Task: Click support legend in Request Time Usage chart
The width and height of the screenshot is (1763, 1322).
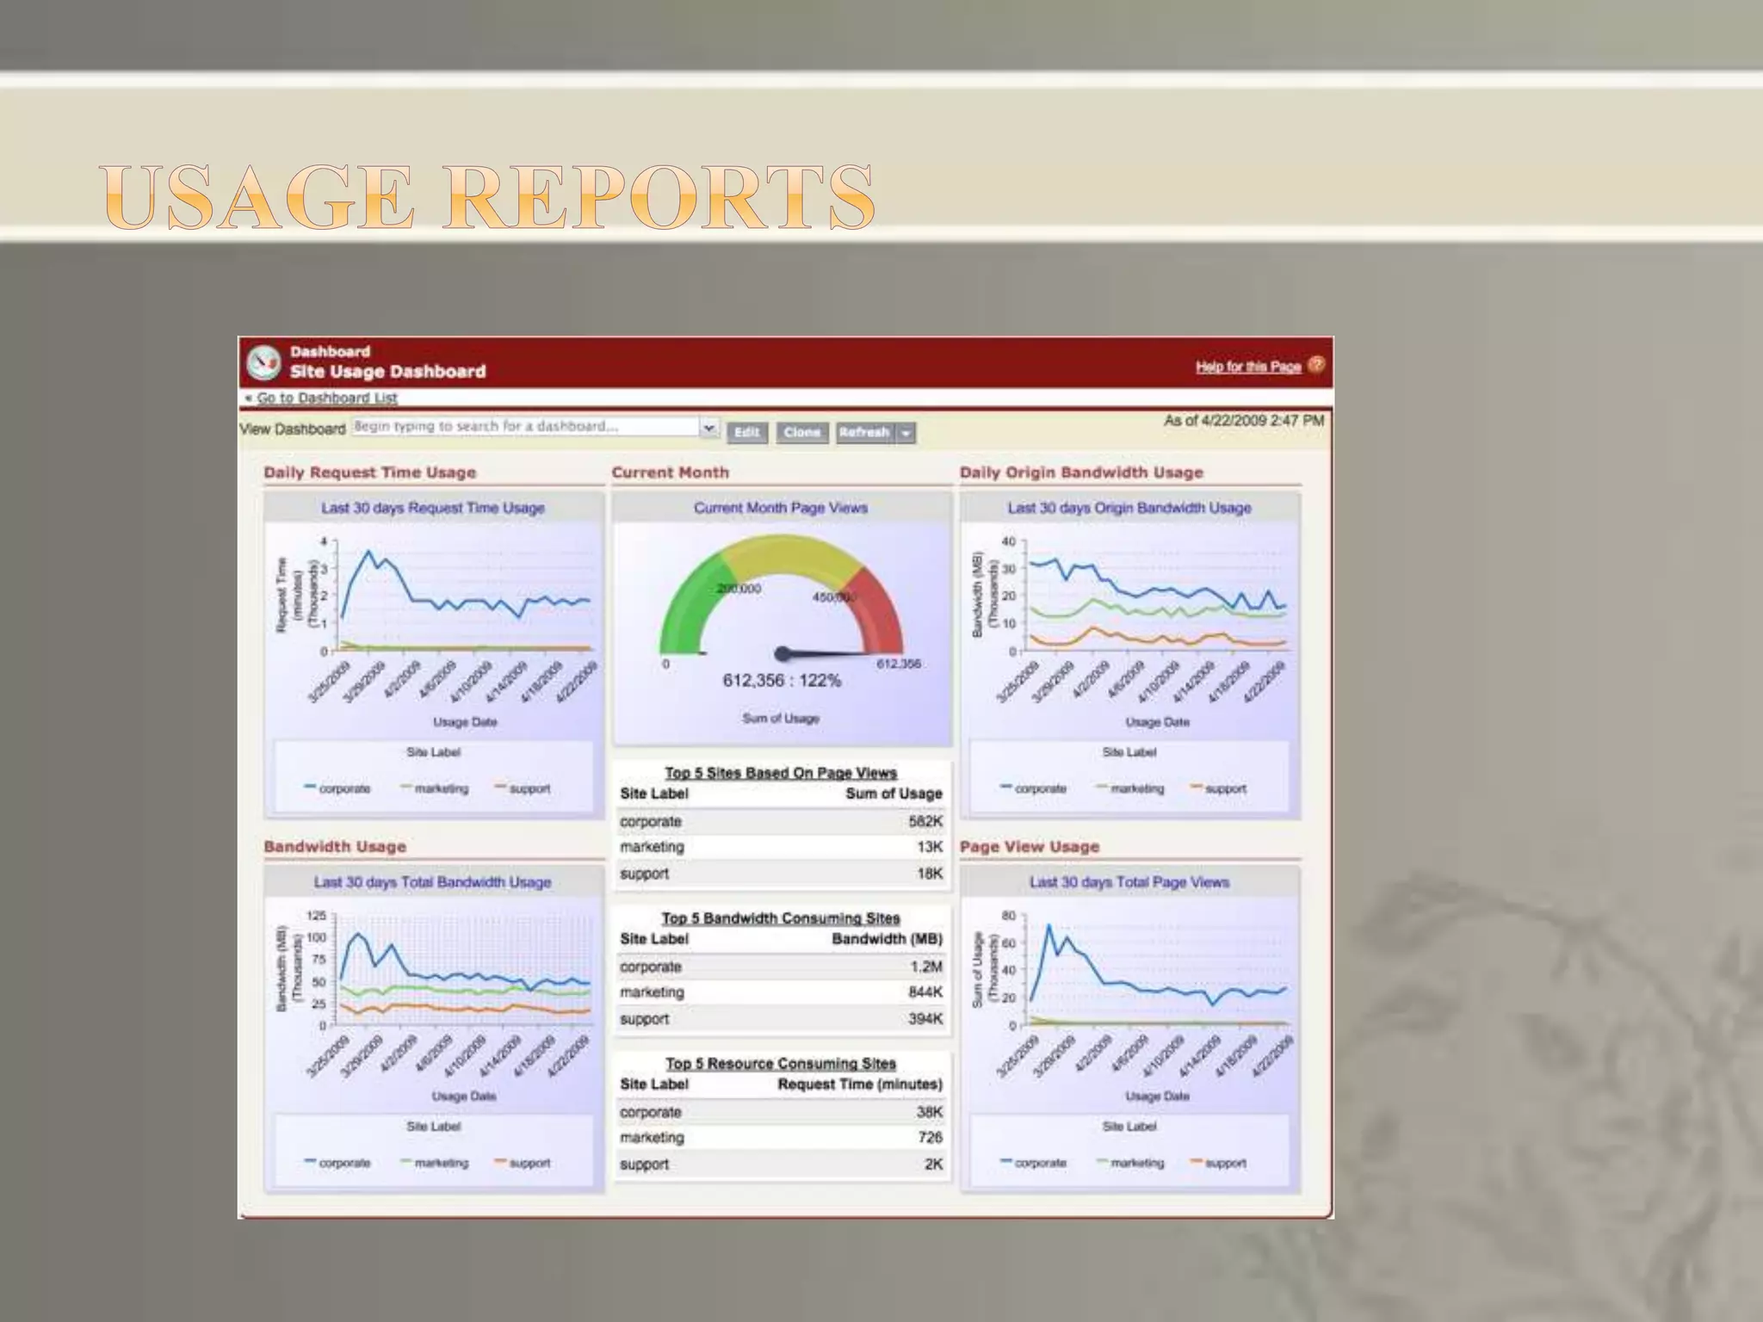Action: pyautogui.click(x=523, y=788)
